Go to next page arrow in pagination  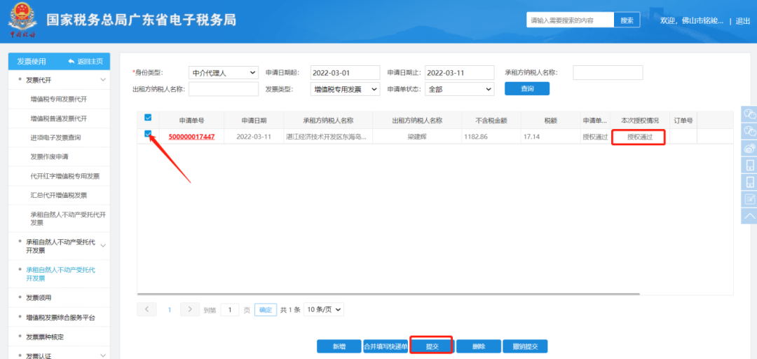190,309
